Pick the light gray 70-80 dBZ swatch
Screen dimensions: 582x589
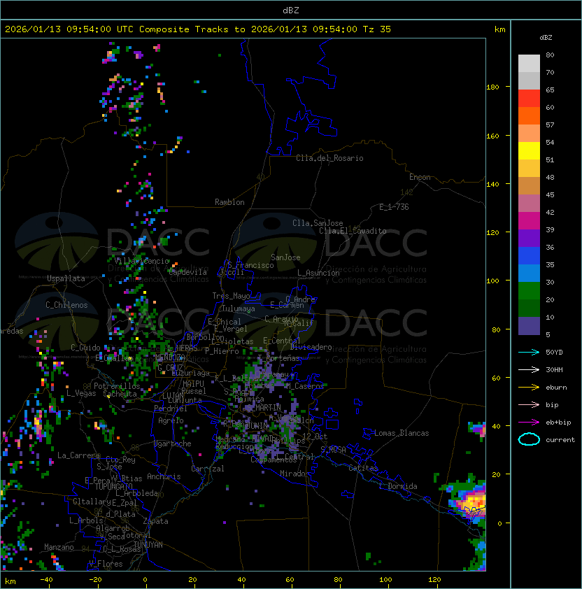click(529, 64)
